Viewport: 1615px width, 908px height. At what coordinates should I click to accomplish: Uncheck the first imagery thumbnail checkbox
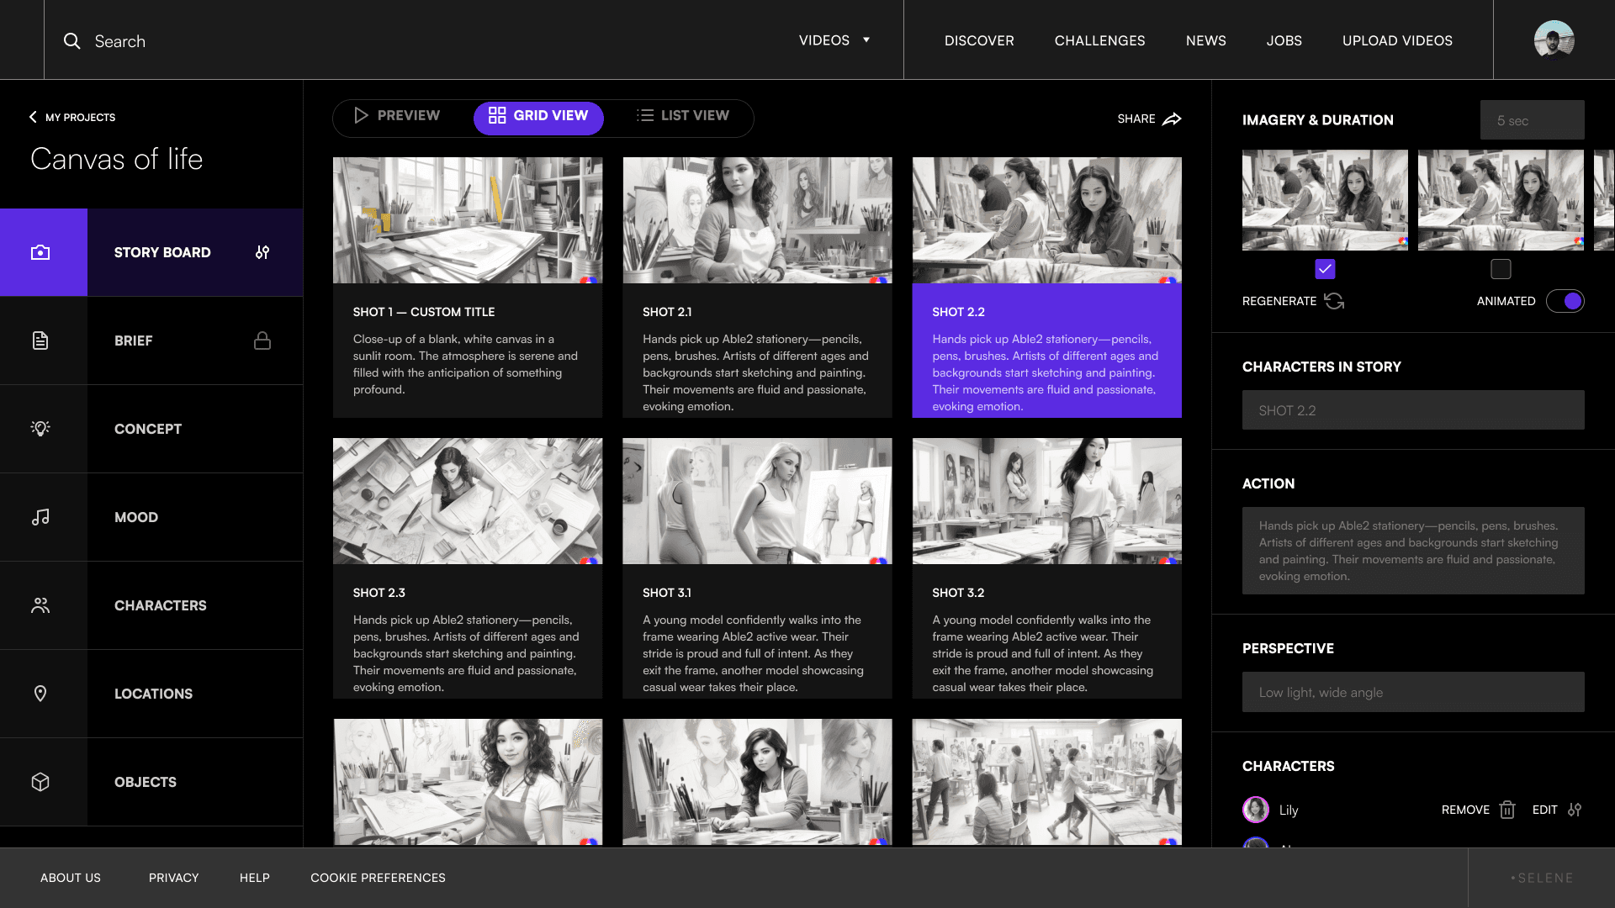click(x=1325, y=269)
